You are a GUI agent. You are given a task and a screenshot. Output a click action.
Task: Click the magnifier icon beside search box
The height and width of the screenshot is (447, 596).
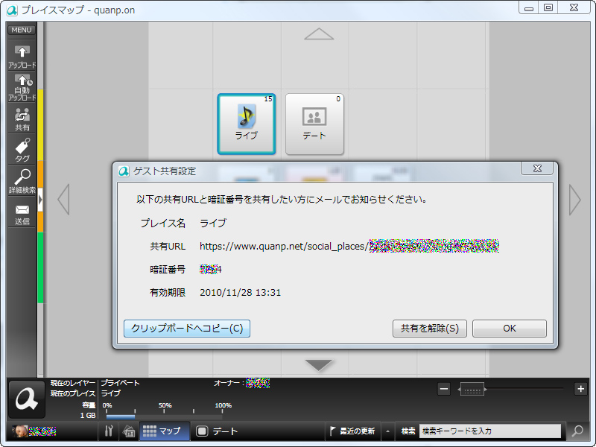tap(577, 431)
